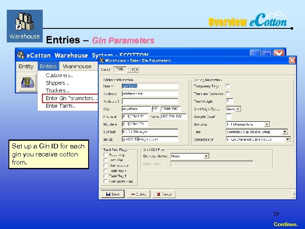Check the Compression tariff flag
The image size is (305, 229).
tap(105, 165)
